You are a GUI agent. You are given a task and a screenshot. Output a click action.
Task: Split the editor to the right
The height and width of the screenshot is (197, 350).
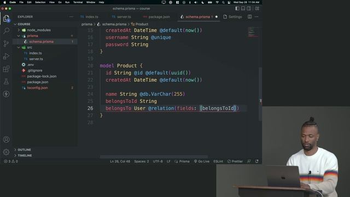(x=250, y=17)
